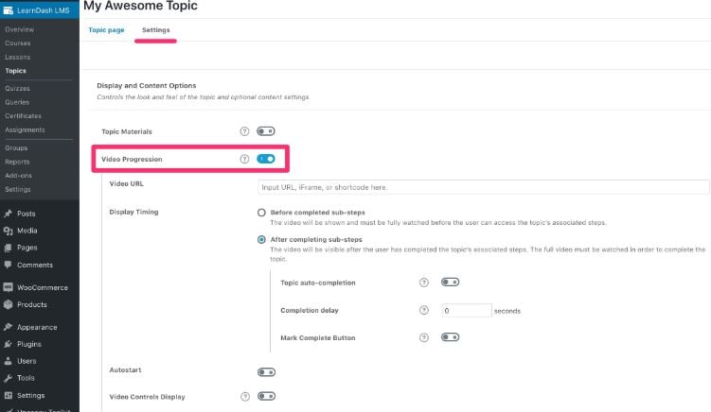The height and width of the screenshot is (412, 711).
Task: Click the LearnDash LMS menu header
Action: (40, 10)
